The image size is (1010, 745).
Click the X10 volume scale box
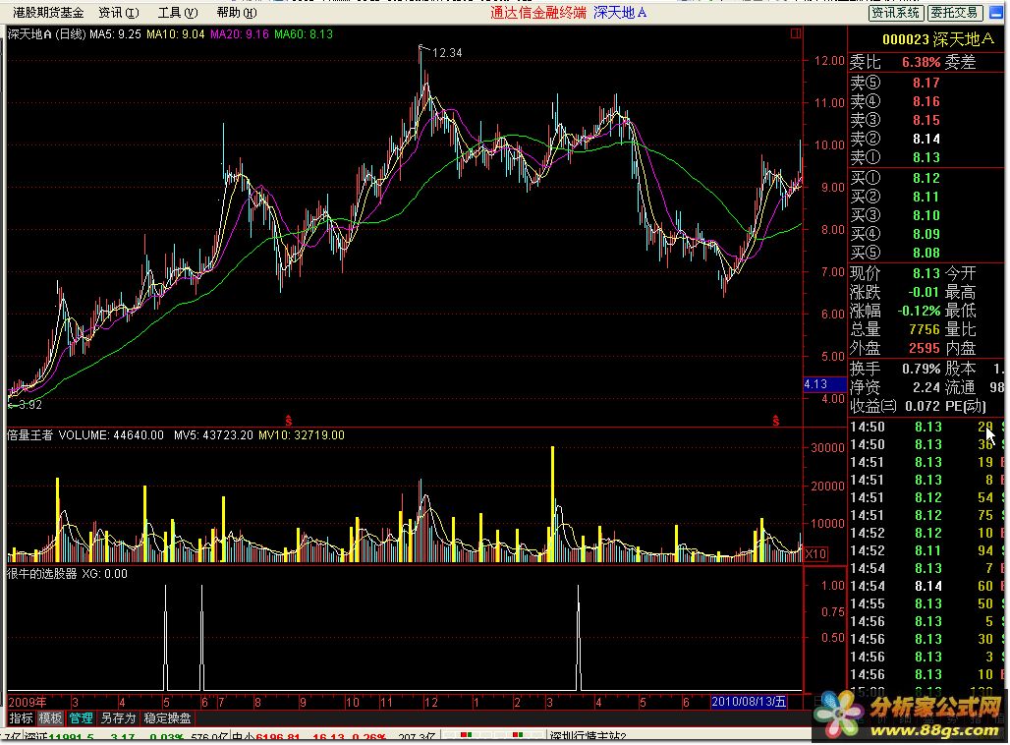815,553
